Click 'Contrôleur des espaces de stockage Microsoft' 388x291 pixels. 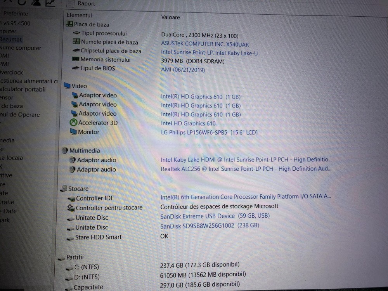[x=220, y=206]
